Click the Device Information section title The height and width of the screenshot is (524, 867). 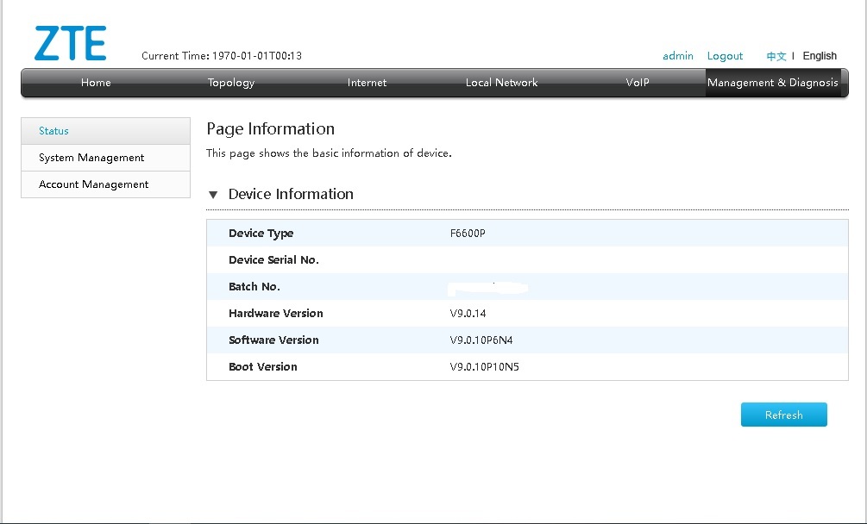tap(291, 194)
